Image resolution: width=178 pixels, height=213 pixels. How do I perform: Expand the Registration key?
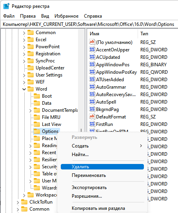pos(24,54)
